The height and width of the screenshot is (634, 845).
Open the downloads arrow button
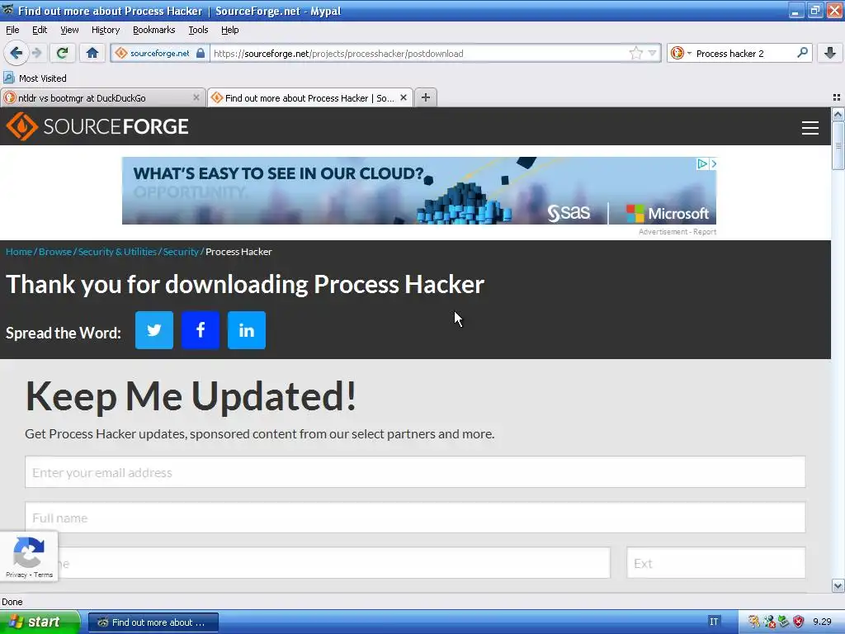click(x=830, y=53)
